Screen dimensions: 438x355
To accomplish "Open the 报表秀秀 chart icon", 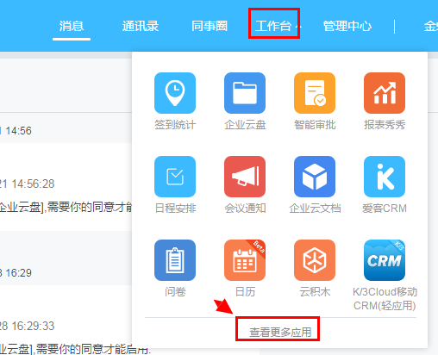I will [x=385, y=93].
